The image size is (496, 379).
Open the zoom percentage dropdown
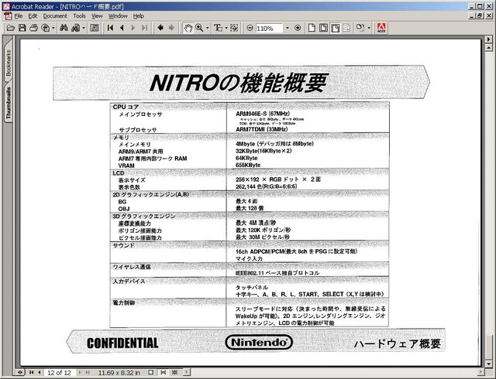pos(287,28)
